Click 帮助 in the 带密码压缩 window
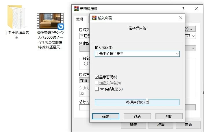 188,125
